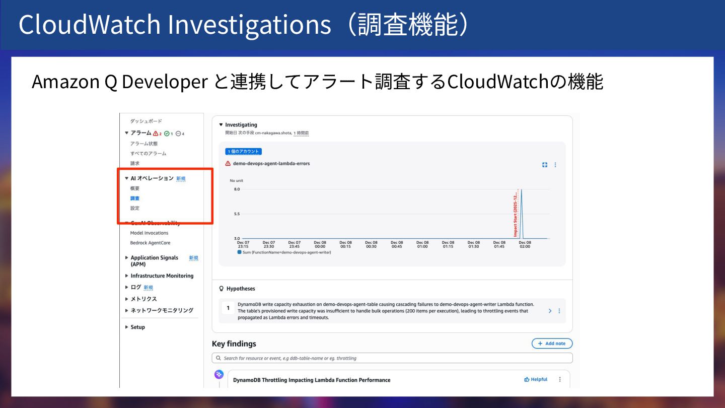Click the search magnifier icon

(219, 358)
